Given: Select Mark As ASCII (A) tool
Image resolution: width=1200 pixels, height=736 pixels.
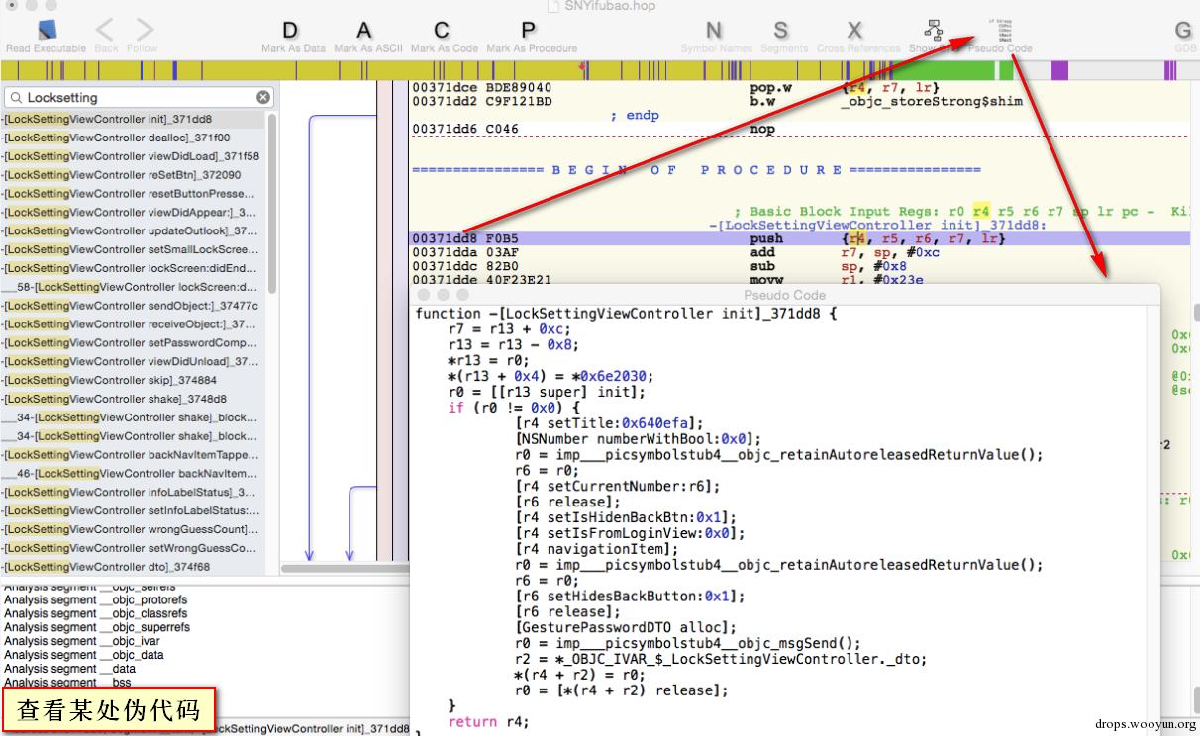Looking at the screenshot, I should [364, 31].
